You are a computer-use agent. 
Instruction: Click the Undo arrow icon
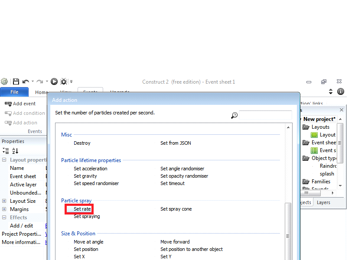click(x=26, y=81)
